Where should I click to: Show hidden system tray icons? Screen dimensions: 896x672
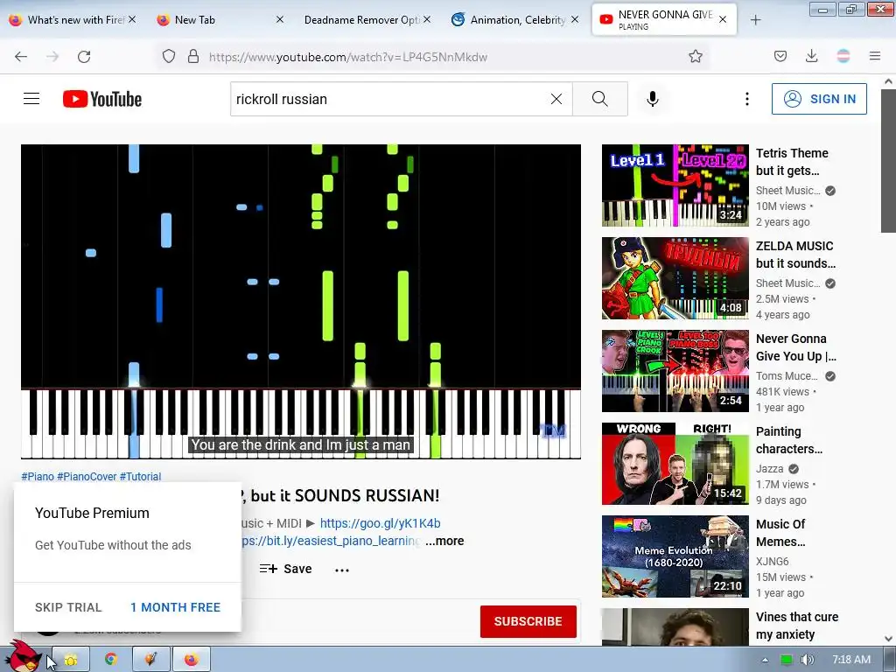(765, 660)
